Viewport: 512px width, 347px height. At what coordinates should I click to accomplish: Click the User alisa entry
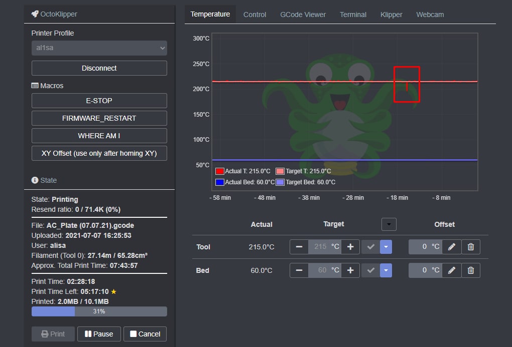49,245
